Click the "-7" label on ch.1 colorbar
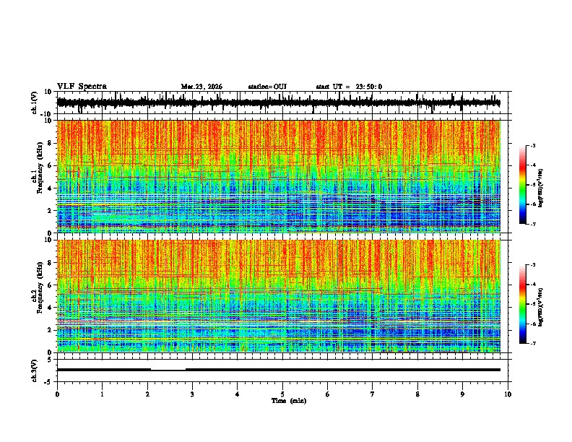572x442 pixels. (x=533, y=224)
